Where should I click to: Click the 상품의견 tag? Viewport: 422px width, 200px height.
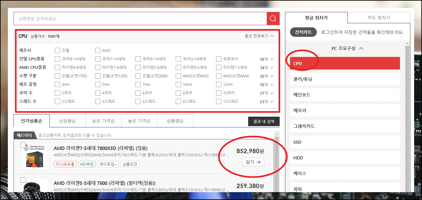tap(130, 164)
